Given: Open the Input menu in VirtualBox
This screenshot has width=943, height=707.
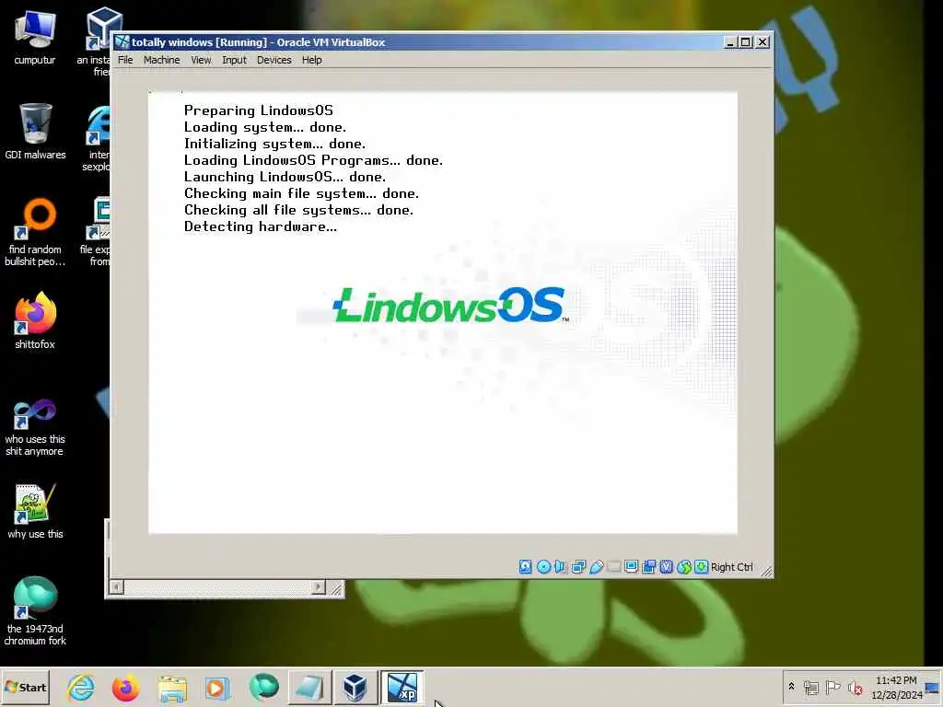Looking at the screenshot, I should click(234, 60).
